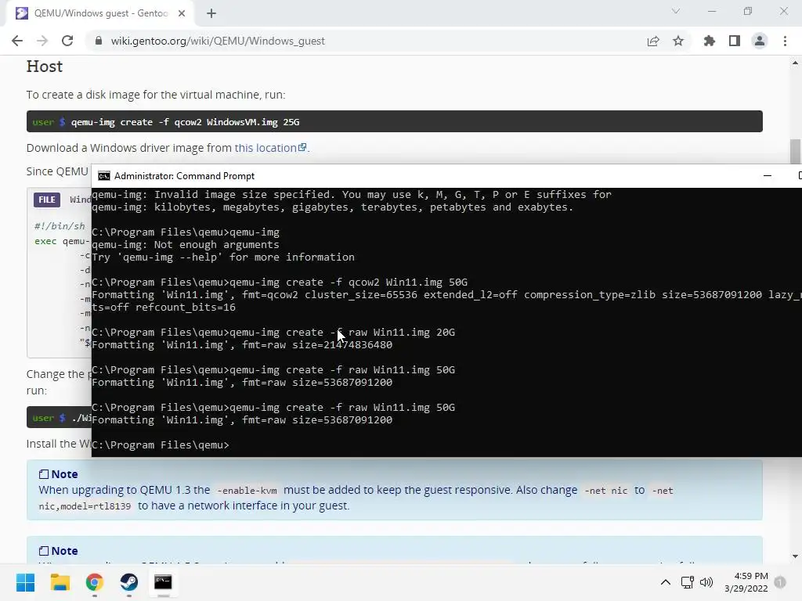Click the 'qcow2 Win11.img 50G' command line
The height and width of the screenshot is (601, 802).
[280, 282]
